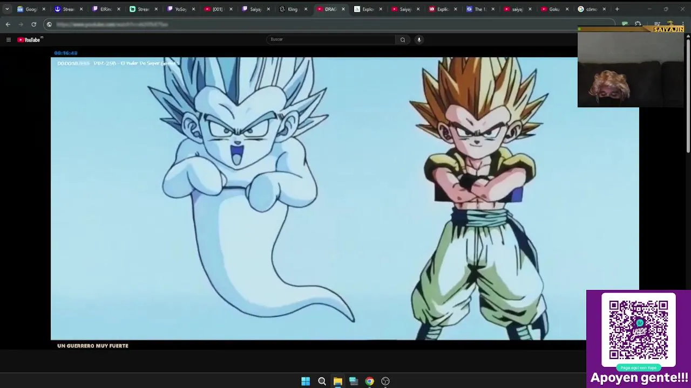The height and width of the screenshot is (388, 691).
Task: Open File Explorer from the taskbar
Action: [337, 381]
